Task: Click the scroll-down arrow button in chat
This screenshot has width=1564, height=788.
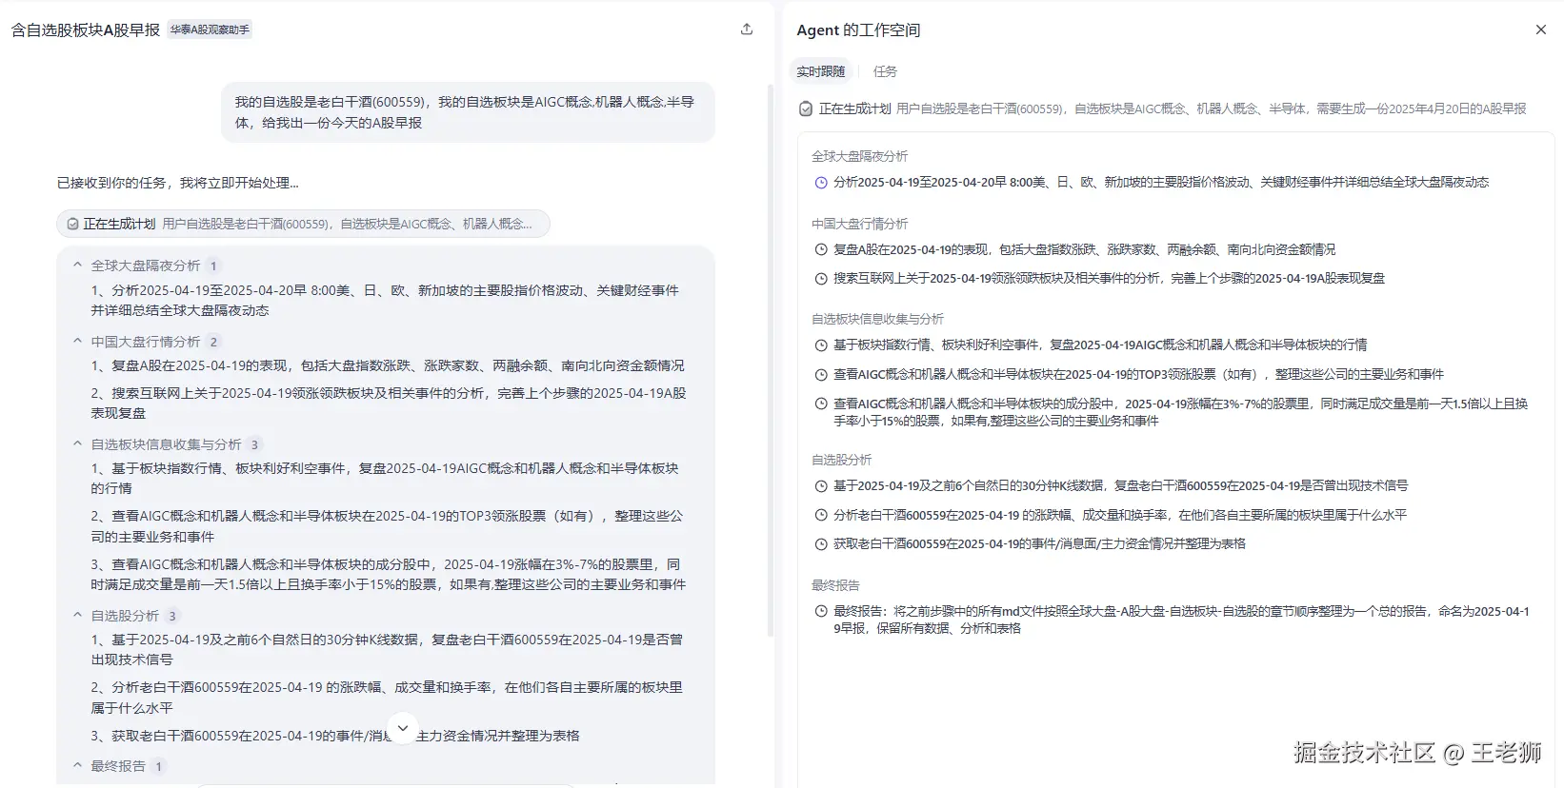Action: 403,728
